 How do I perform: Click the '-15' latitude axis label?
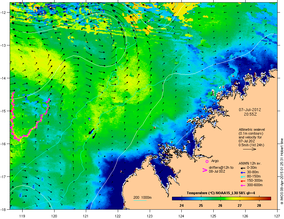[3, 111]
